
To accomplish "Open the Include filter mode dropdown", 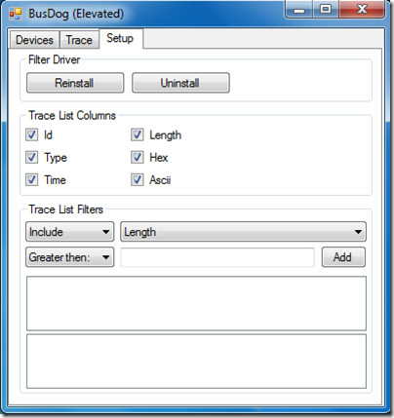I will coord(70,232).
